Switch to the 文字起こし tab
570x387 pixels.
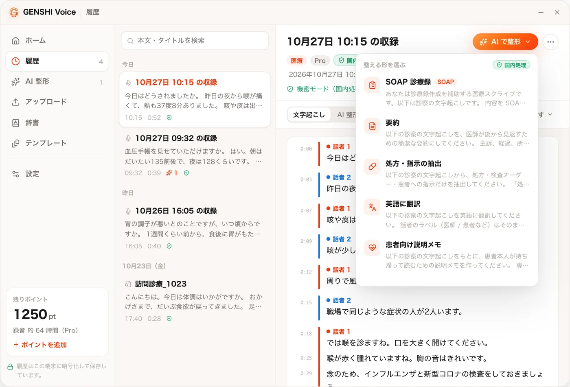coord(309,115)
